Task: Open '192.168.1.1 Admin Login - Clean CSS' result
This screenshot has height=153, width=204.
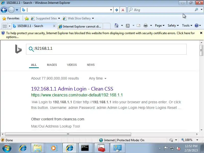Action: [72, 89]
